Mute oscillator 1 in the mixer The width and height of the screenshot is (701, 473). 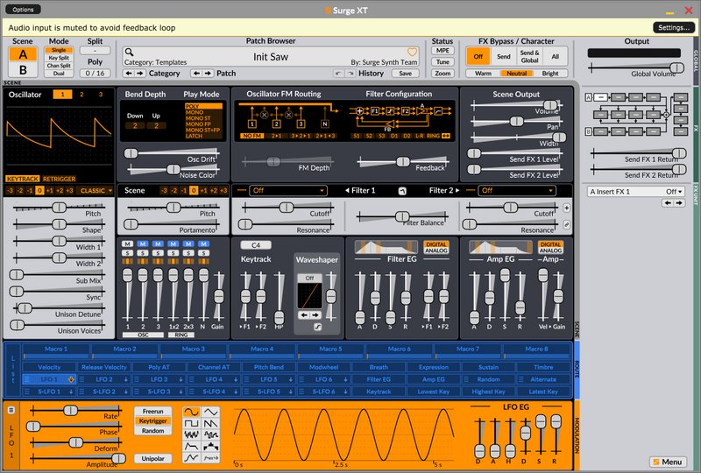(x=127, y=244)
